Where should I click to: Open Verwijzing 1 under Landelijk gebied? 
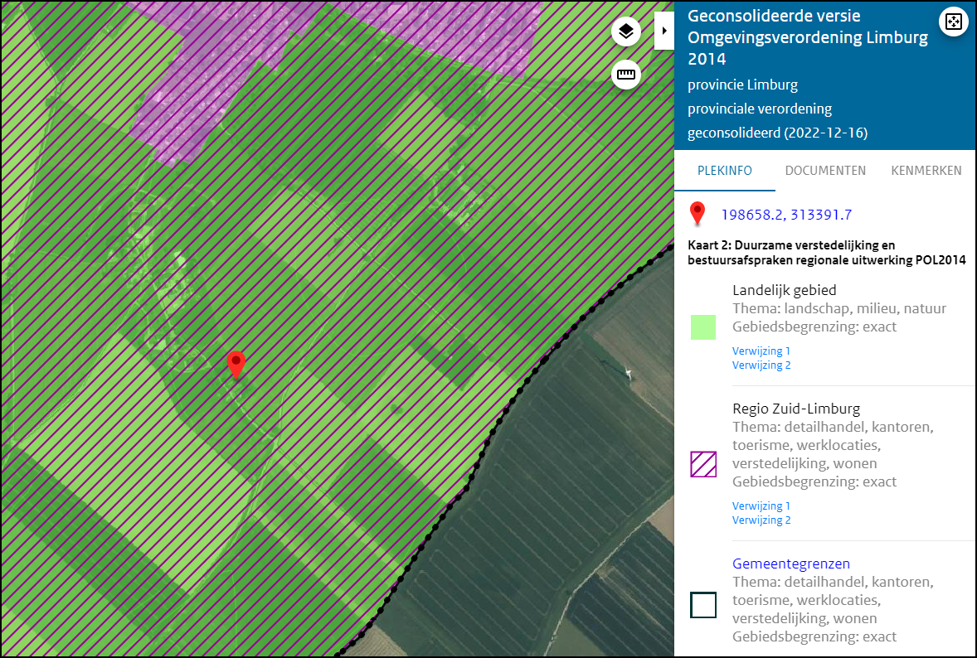coord(761,351)
